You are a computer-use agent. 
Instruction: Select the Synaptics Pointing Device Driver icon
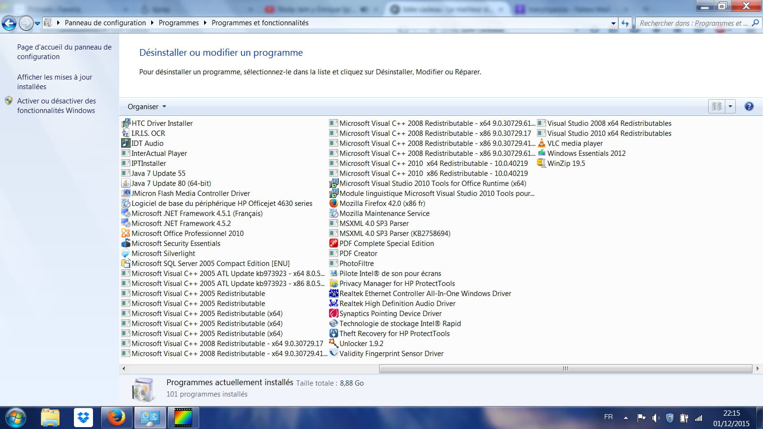(x=334, y=313)
